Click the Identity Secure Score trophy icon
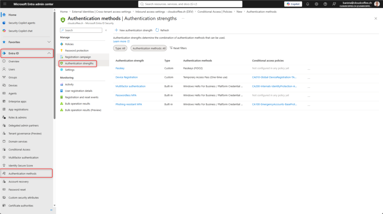The height and width of the screenshot is (214, 383). coord(4,165)
